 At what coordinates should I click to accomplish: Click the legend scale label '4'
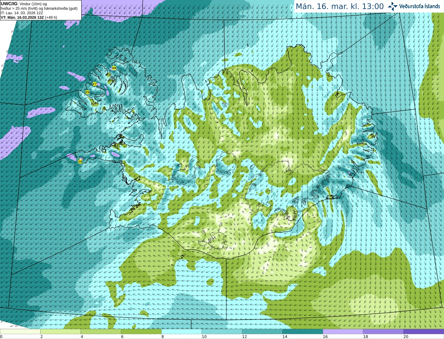82,337
